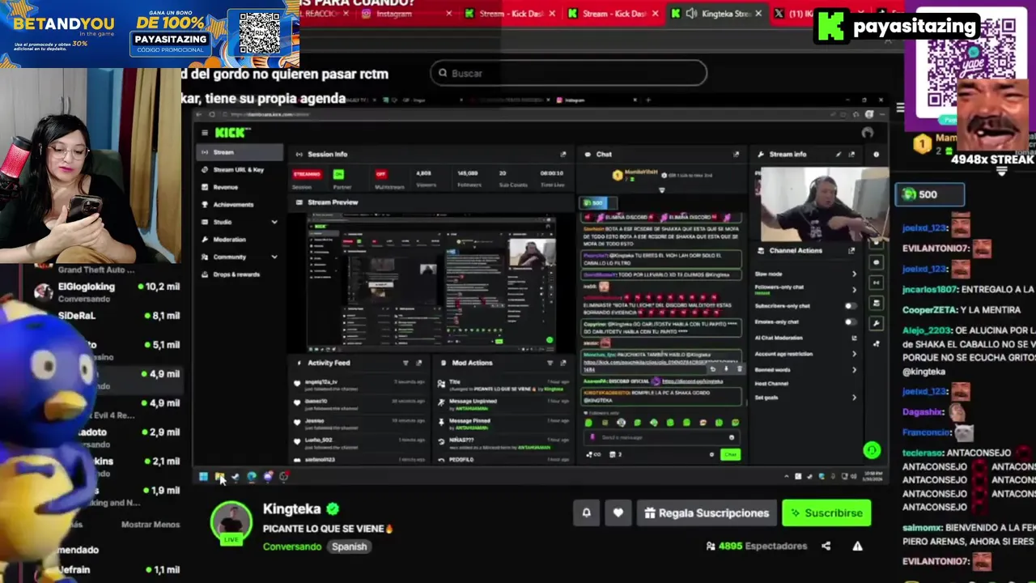Click the notification bell under the stream
Image resolution: width=1036 pixels, height=583 pixels.
pos(587,513)
